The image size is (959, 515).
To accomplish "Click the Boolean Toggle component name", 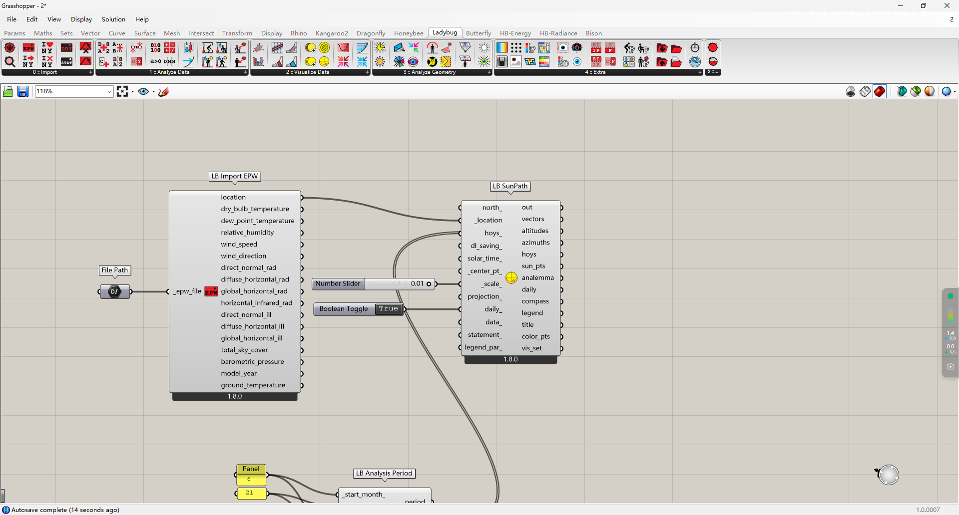I will pos(344,309).
